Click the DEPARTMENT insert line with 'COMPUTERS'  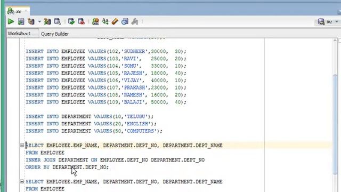pos(94,131)
